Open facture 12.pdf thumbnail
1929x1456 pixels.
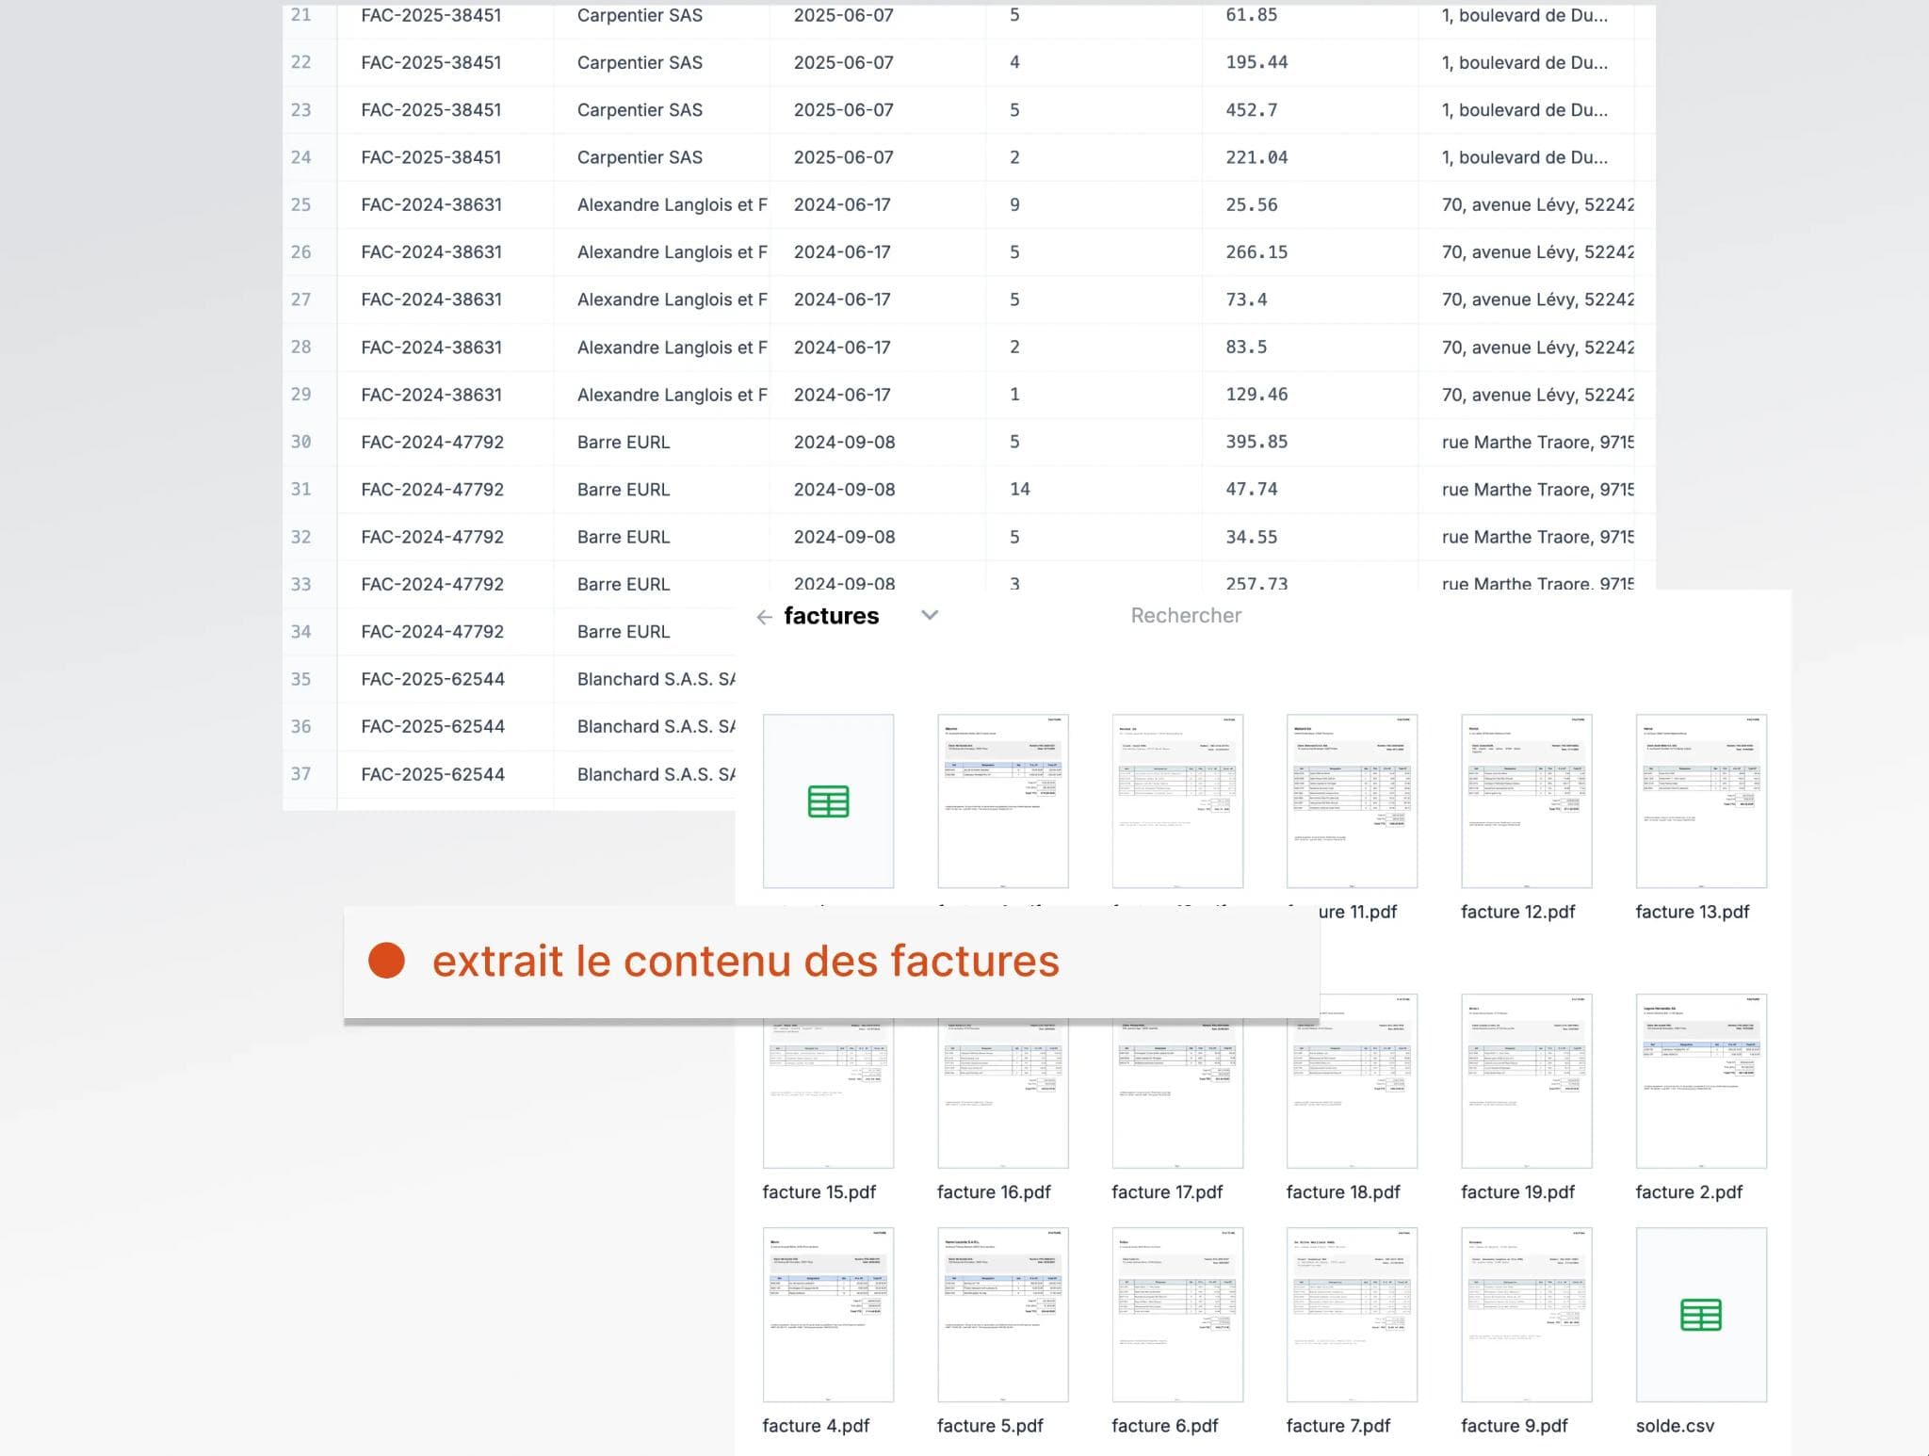[1526, 801]
